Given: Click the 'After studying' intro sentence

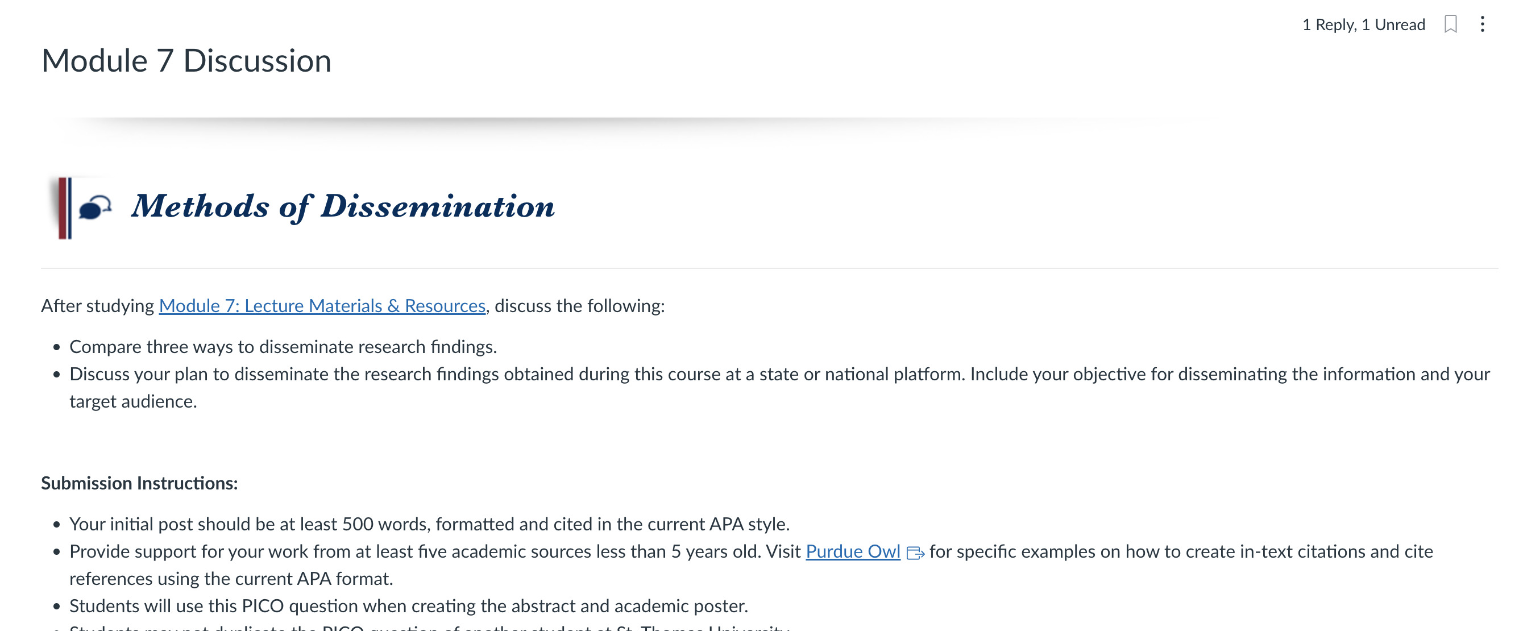Looking at the screenshot, I should click(x=352, y=305).
